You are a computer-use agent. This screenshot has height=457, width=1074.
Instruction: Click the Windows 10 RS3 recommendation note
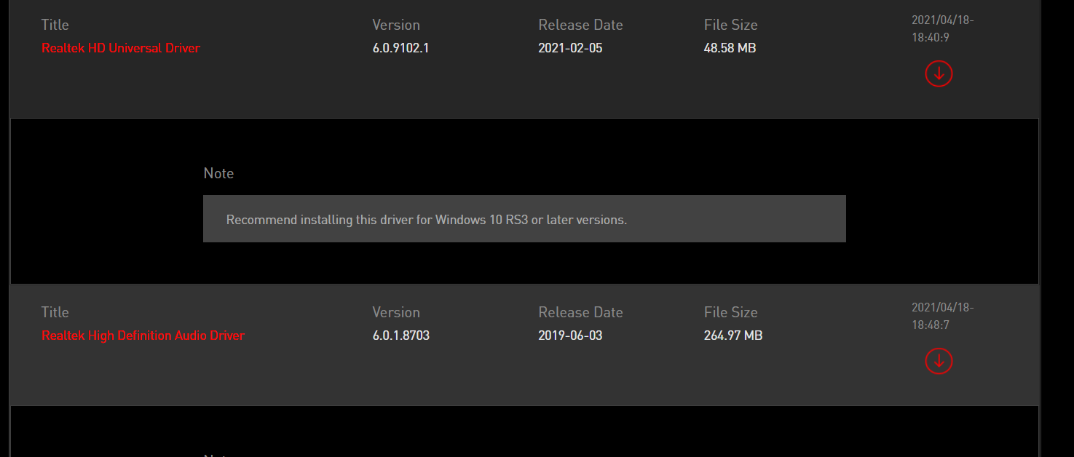click(427, 219)
